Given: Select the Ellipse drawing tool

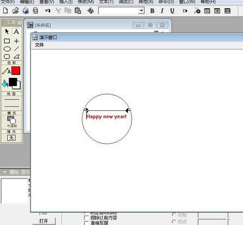Looking at the screenshot, I should (x=7, y=49).
